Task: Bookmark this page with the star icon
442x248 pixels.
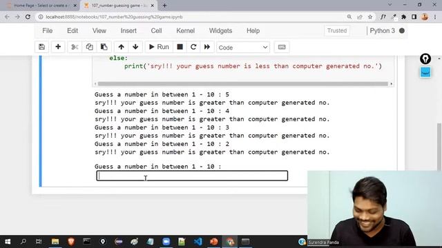Action: click(x=370, y=17)
